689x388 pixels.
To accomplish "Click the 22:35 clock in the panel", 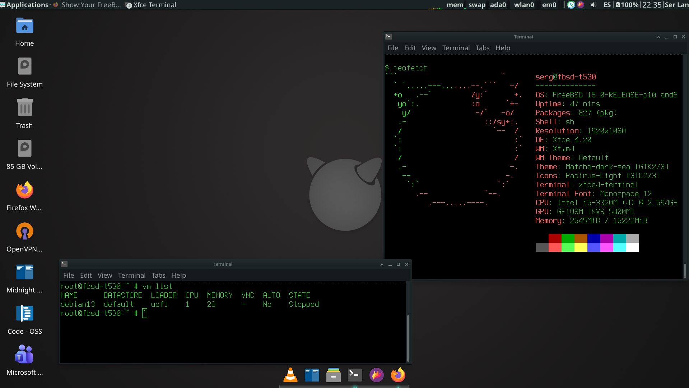I will [652, 5].
